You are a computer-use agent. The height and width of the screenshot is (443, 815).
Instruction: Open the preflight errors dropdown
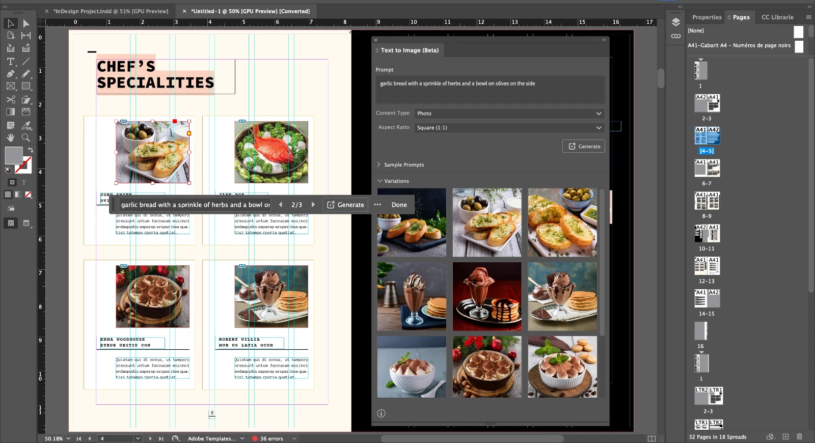coord(294,438)
